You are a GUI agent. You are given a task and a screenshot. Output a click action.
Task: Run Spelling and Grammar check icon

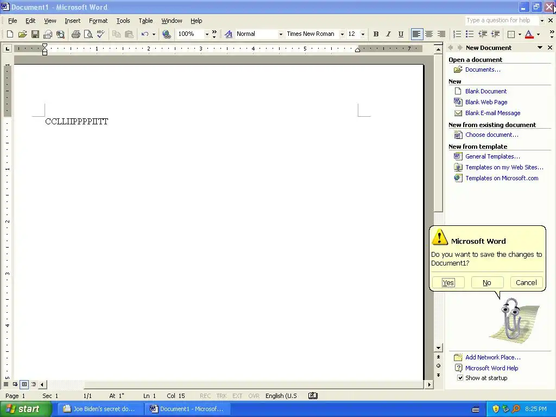click(100, 34)
